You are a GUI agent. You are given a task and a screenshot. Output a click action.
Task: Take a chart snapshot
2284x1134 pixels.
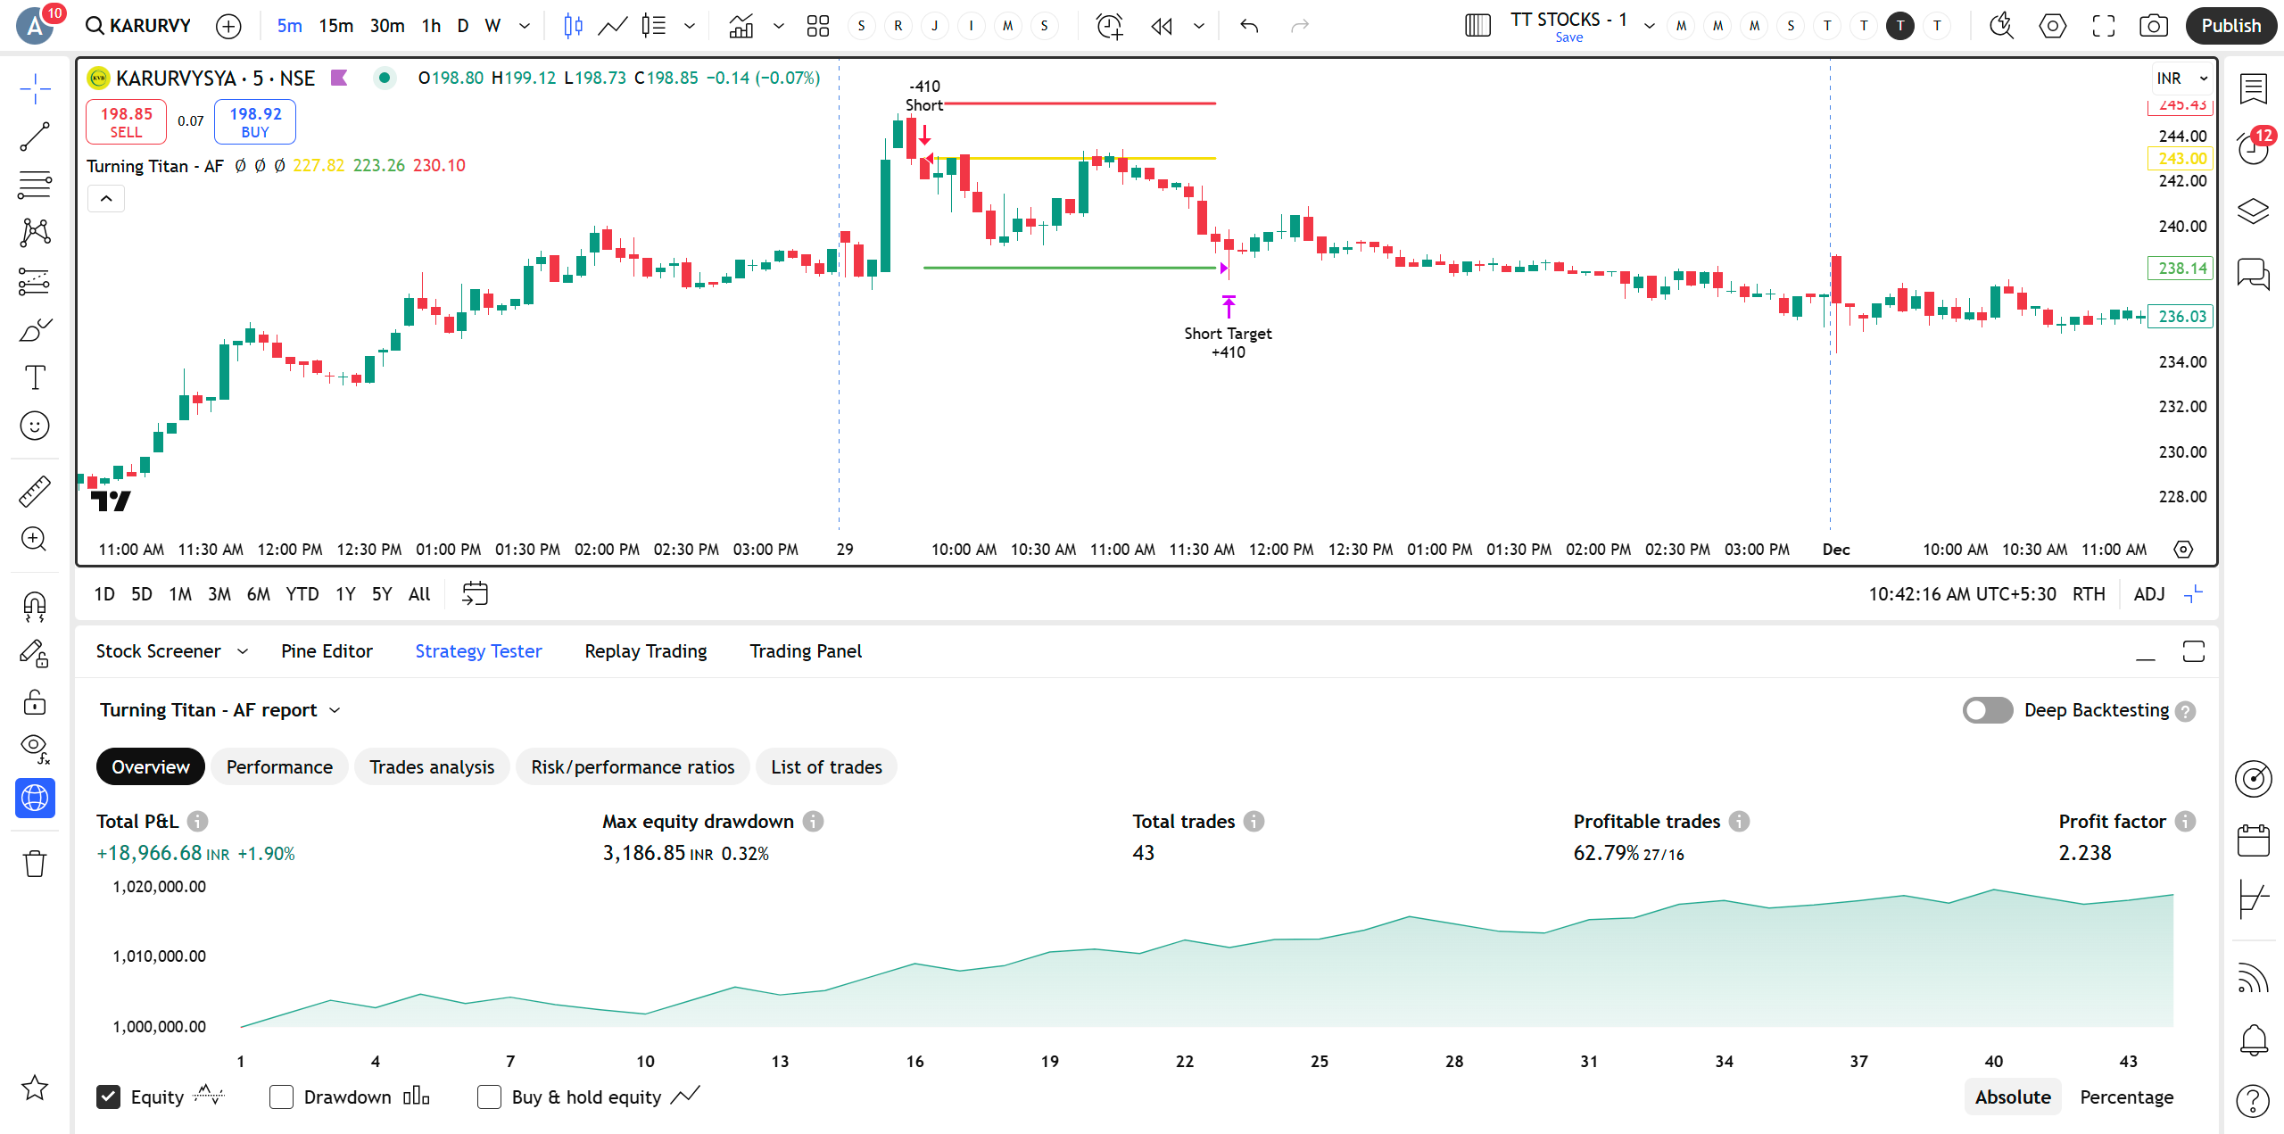click(2154, 26)
